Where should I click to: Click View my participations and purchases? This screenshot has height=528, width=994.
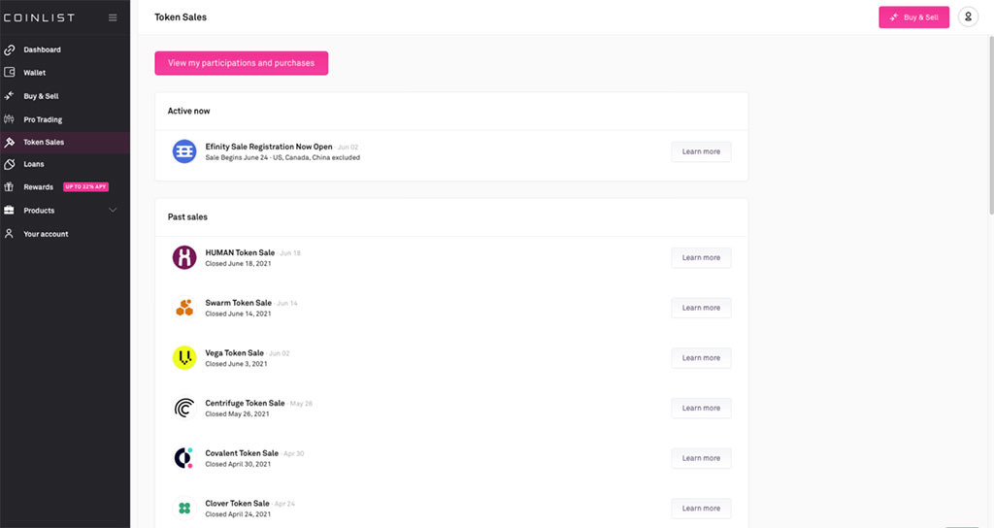(x=241, y=63)
